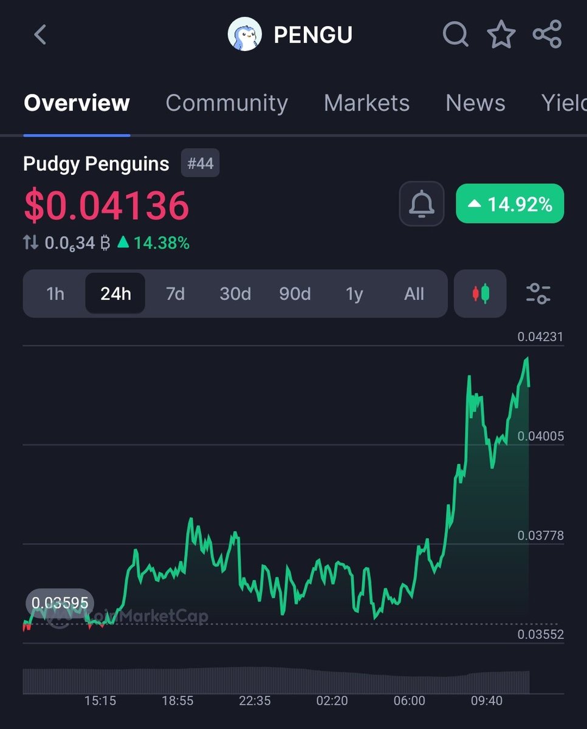Tap the 18:55 time axis label

177,700
